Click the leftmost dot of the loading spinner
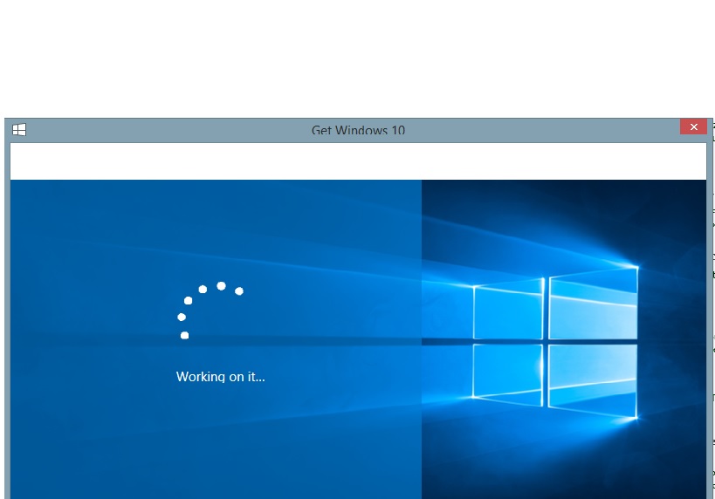Image resolution: width=715 pixels, height=499 pixels. point(182,317)
